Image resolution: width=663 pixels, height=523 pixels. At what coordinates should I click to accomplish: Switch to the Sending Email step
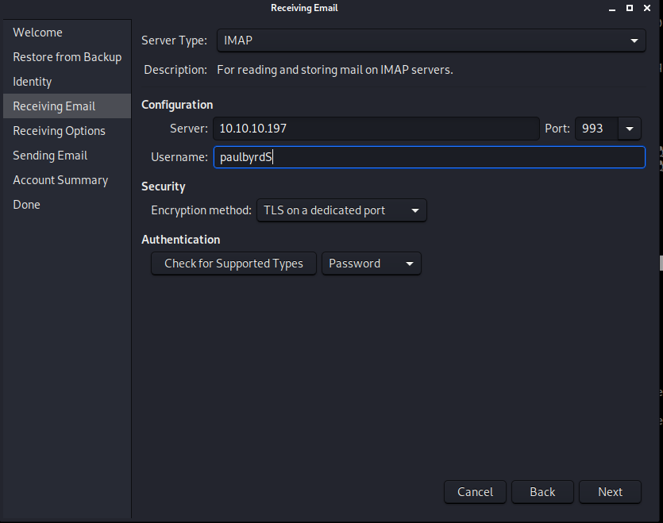(50, 156)
